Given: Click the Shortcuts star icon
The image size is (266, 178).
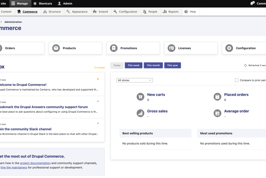Looking at the screenshot, I should click(x=35, y=4).
